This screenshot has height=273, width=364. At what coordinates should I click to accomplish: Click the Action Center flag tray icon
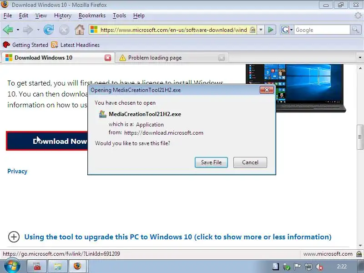[x=298, y=267]
